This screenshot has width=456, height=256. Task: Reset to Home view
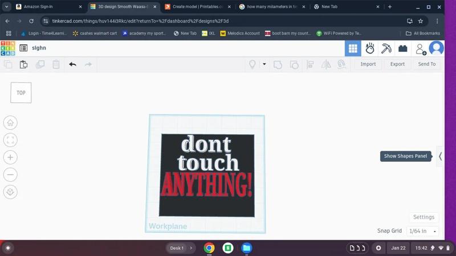[10, 123]
